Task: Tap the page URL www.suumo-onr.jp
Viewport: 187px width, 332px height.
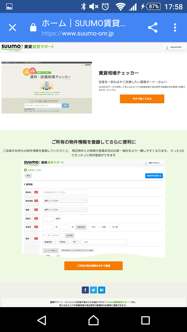Action: pos(78,33)
